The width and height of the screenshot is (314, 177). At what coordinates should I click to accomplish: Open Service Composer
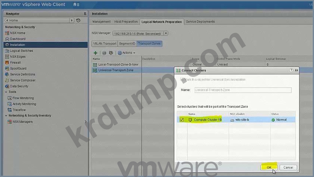23,80
